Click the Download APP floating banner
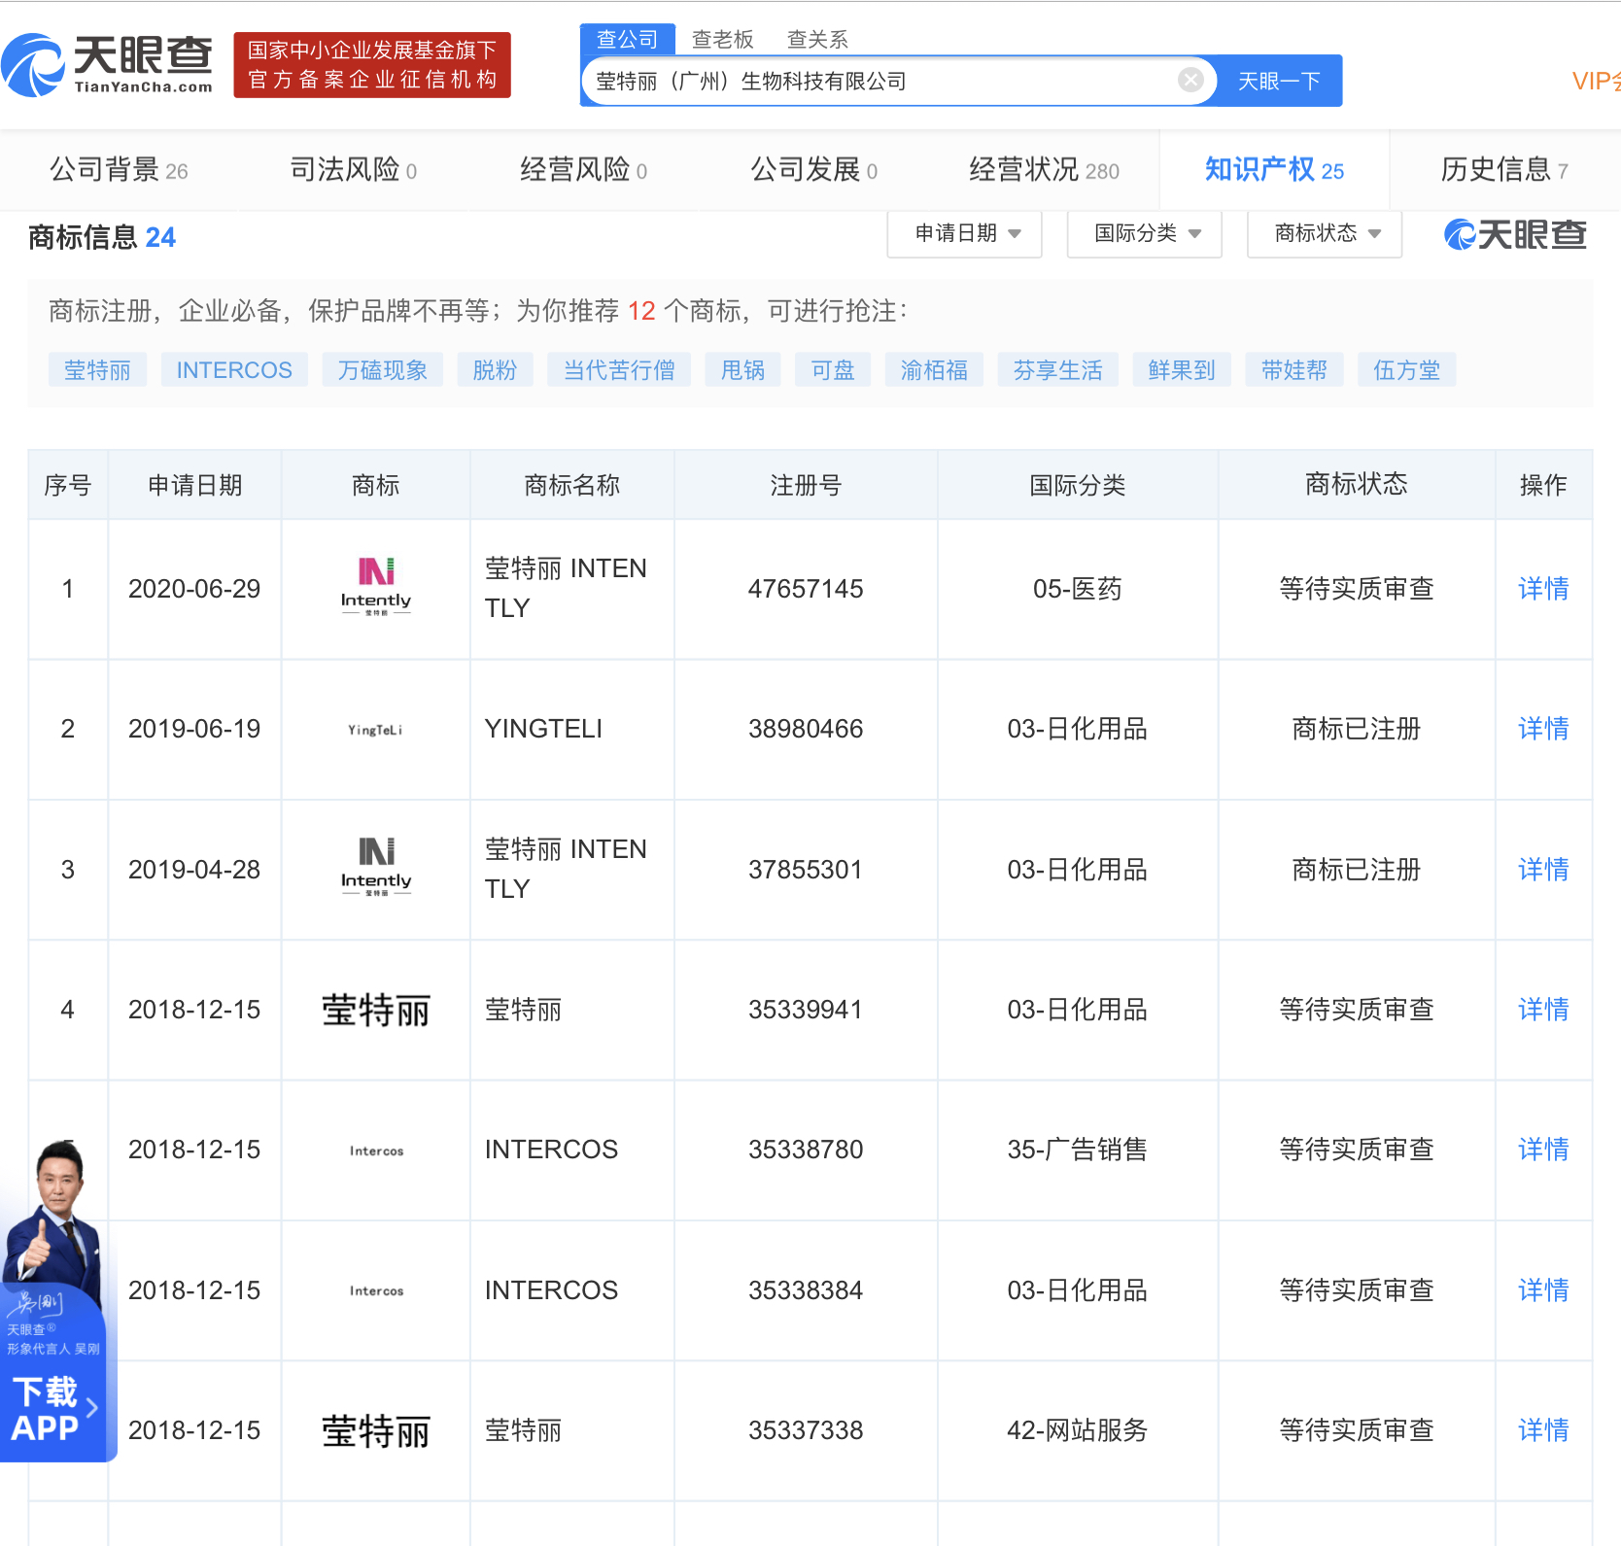The height and width of the screenshot is (1546, 1621). pos(53,1407)
